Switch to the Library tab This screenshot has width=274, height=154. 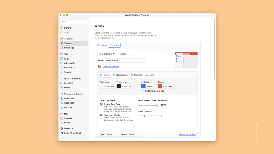102,45
